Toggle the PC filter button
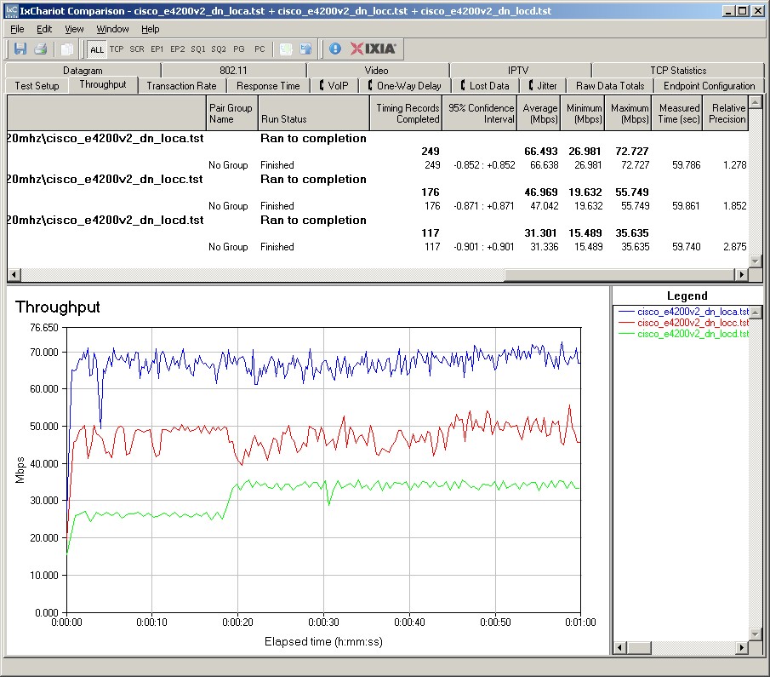Image resolution: width=770 pixels, height=677 pixels. click(x=260, y=49)
